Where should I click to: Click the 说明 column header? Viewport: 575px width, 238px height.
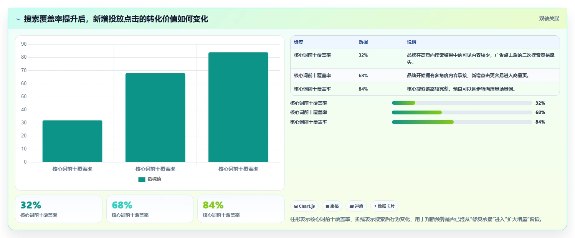[411, 42]
